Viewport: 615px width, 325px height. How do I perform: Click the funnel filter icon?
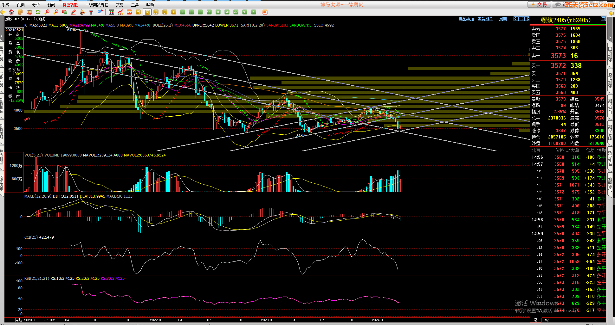coord(91,12)
